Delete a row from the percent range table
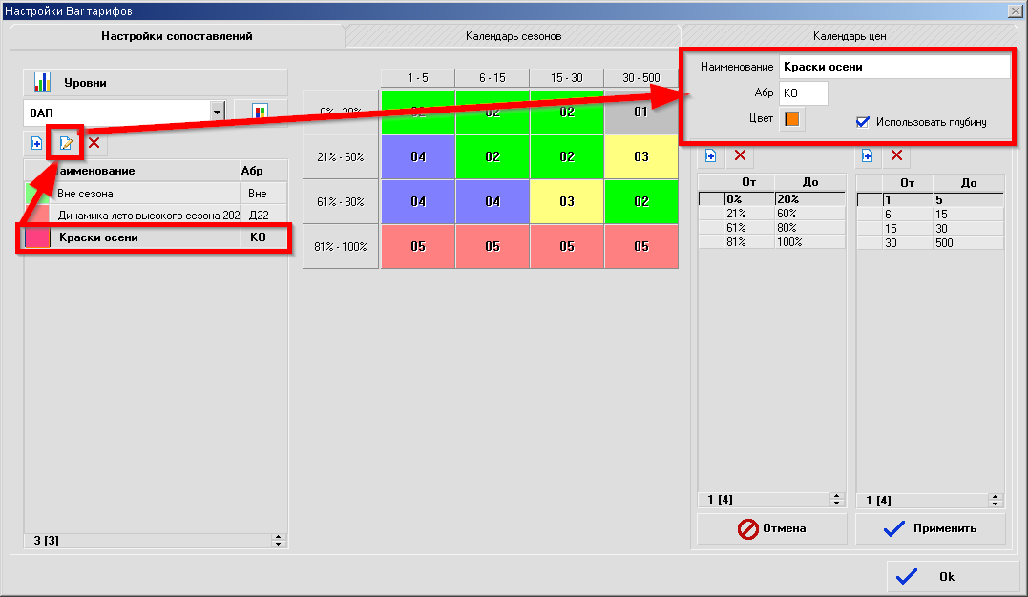This screenshot has width=1028, height=597. tap(739, 154)
